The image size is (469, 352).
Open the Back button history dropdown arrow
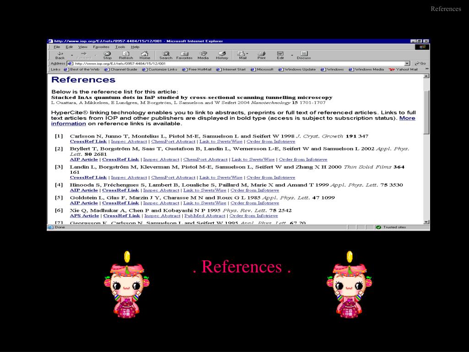point(72,55)
